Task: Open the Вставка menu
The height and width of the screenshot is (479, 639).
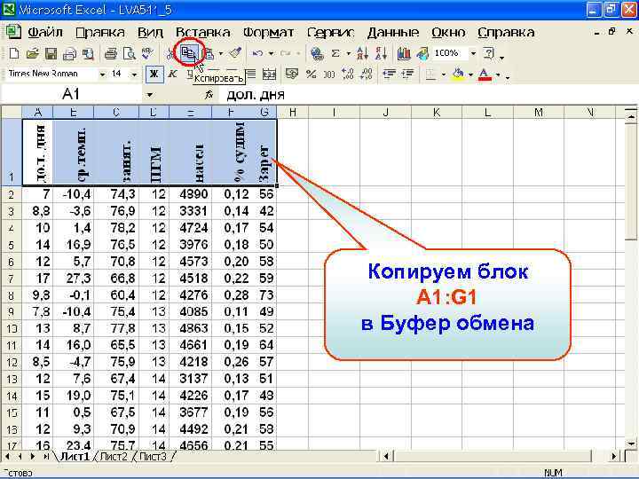Action: (x=203, y=32)
